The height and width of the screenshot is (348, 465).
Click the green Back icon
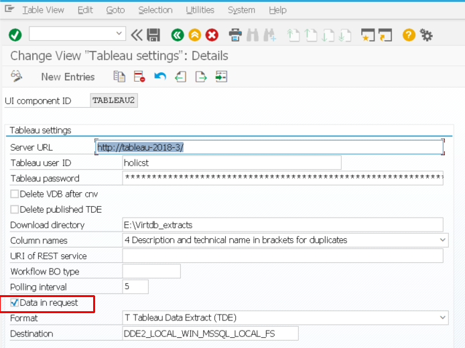(178, 35)
